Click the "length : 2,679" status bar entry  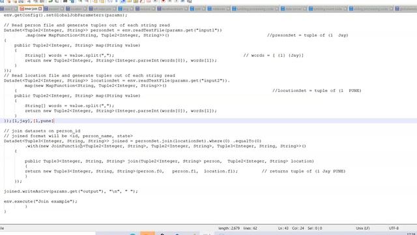(x=229, y=228)
